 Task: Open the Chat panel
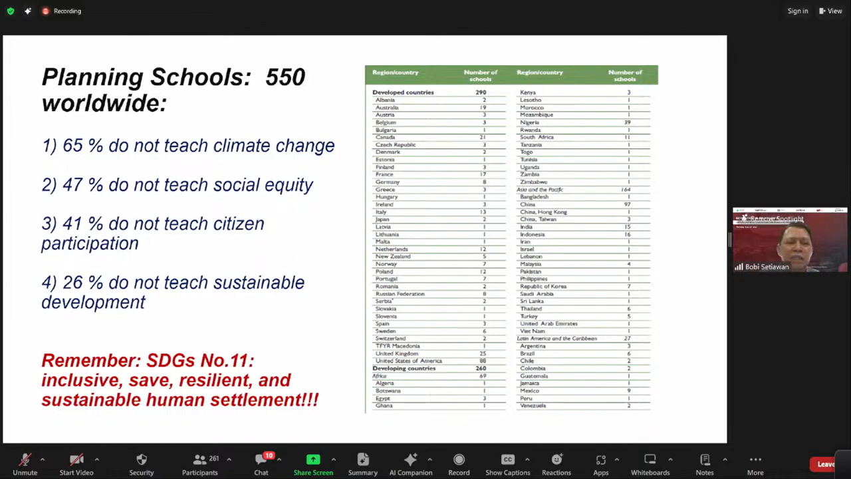261,464
